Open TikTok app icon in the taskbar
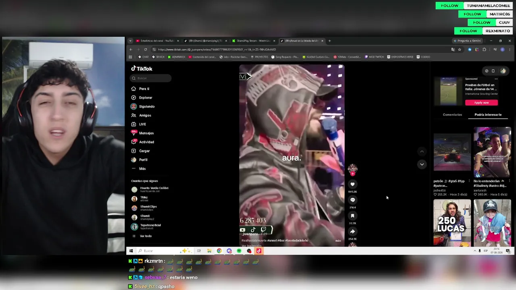The width and height of the screenshot is (516, 290). [259, 251]
